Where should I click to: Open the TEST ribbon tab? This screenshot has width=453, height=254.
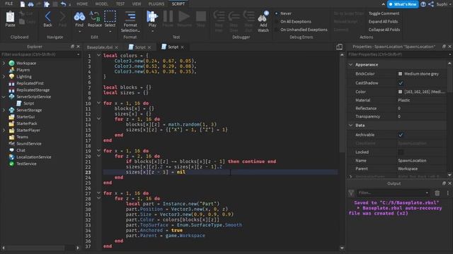coord(120,4)
